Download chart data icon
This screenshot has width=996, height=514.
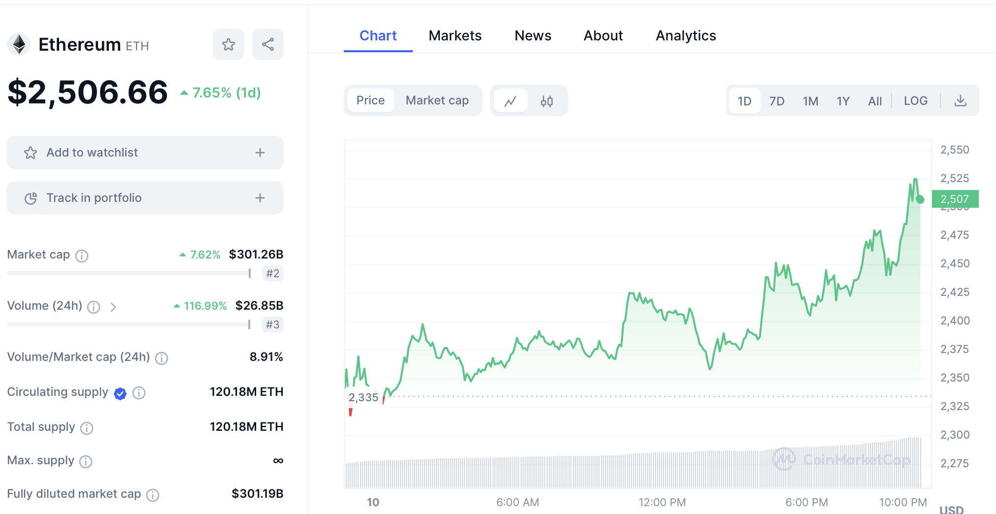tap(960, 101)
